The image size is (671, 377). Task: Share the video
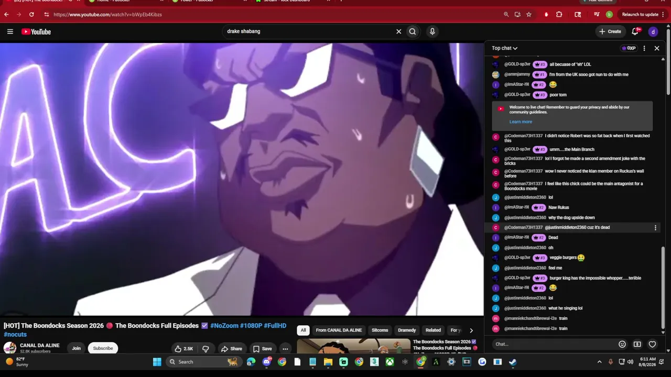pos(231,349)
